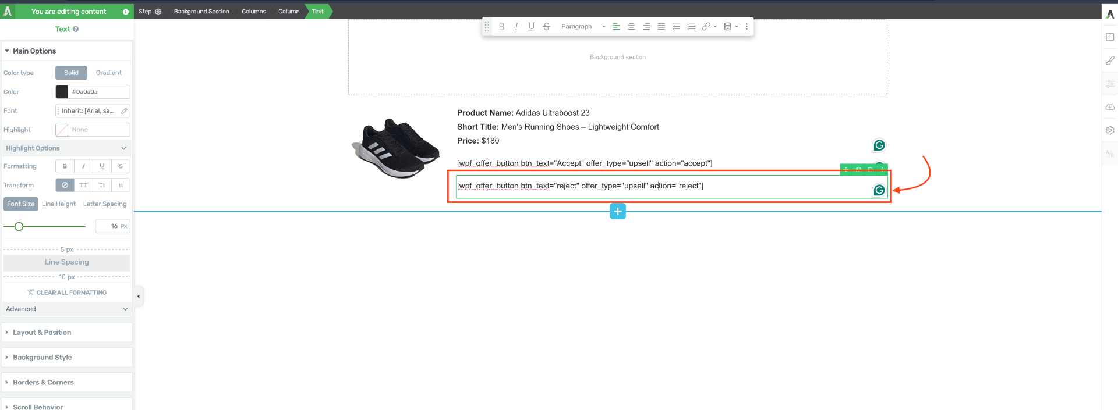This screenshot has width=1118, height=410.
Task: Click the move icon on the green element bar
Action: [845, 169]
